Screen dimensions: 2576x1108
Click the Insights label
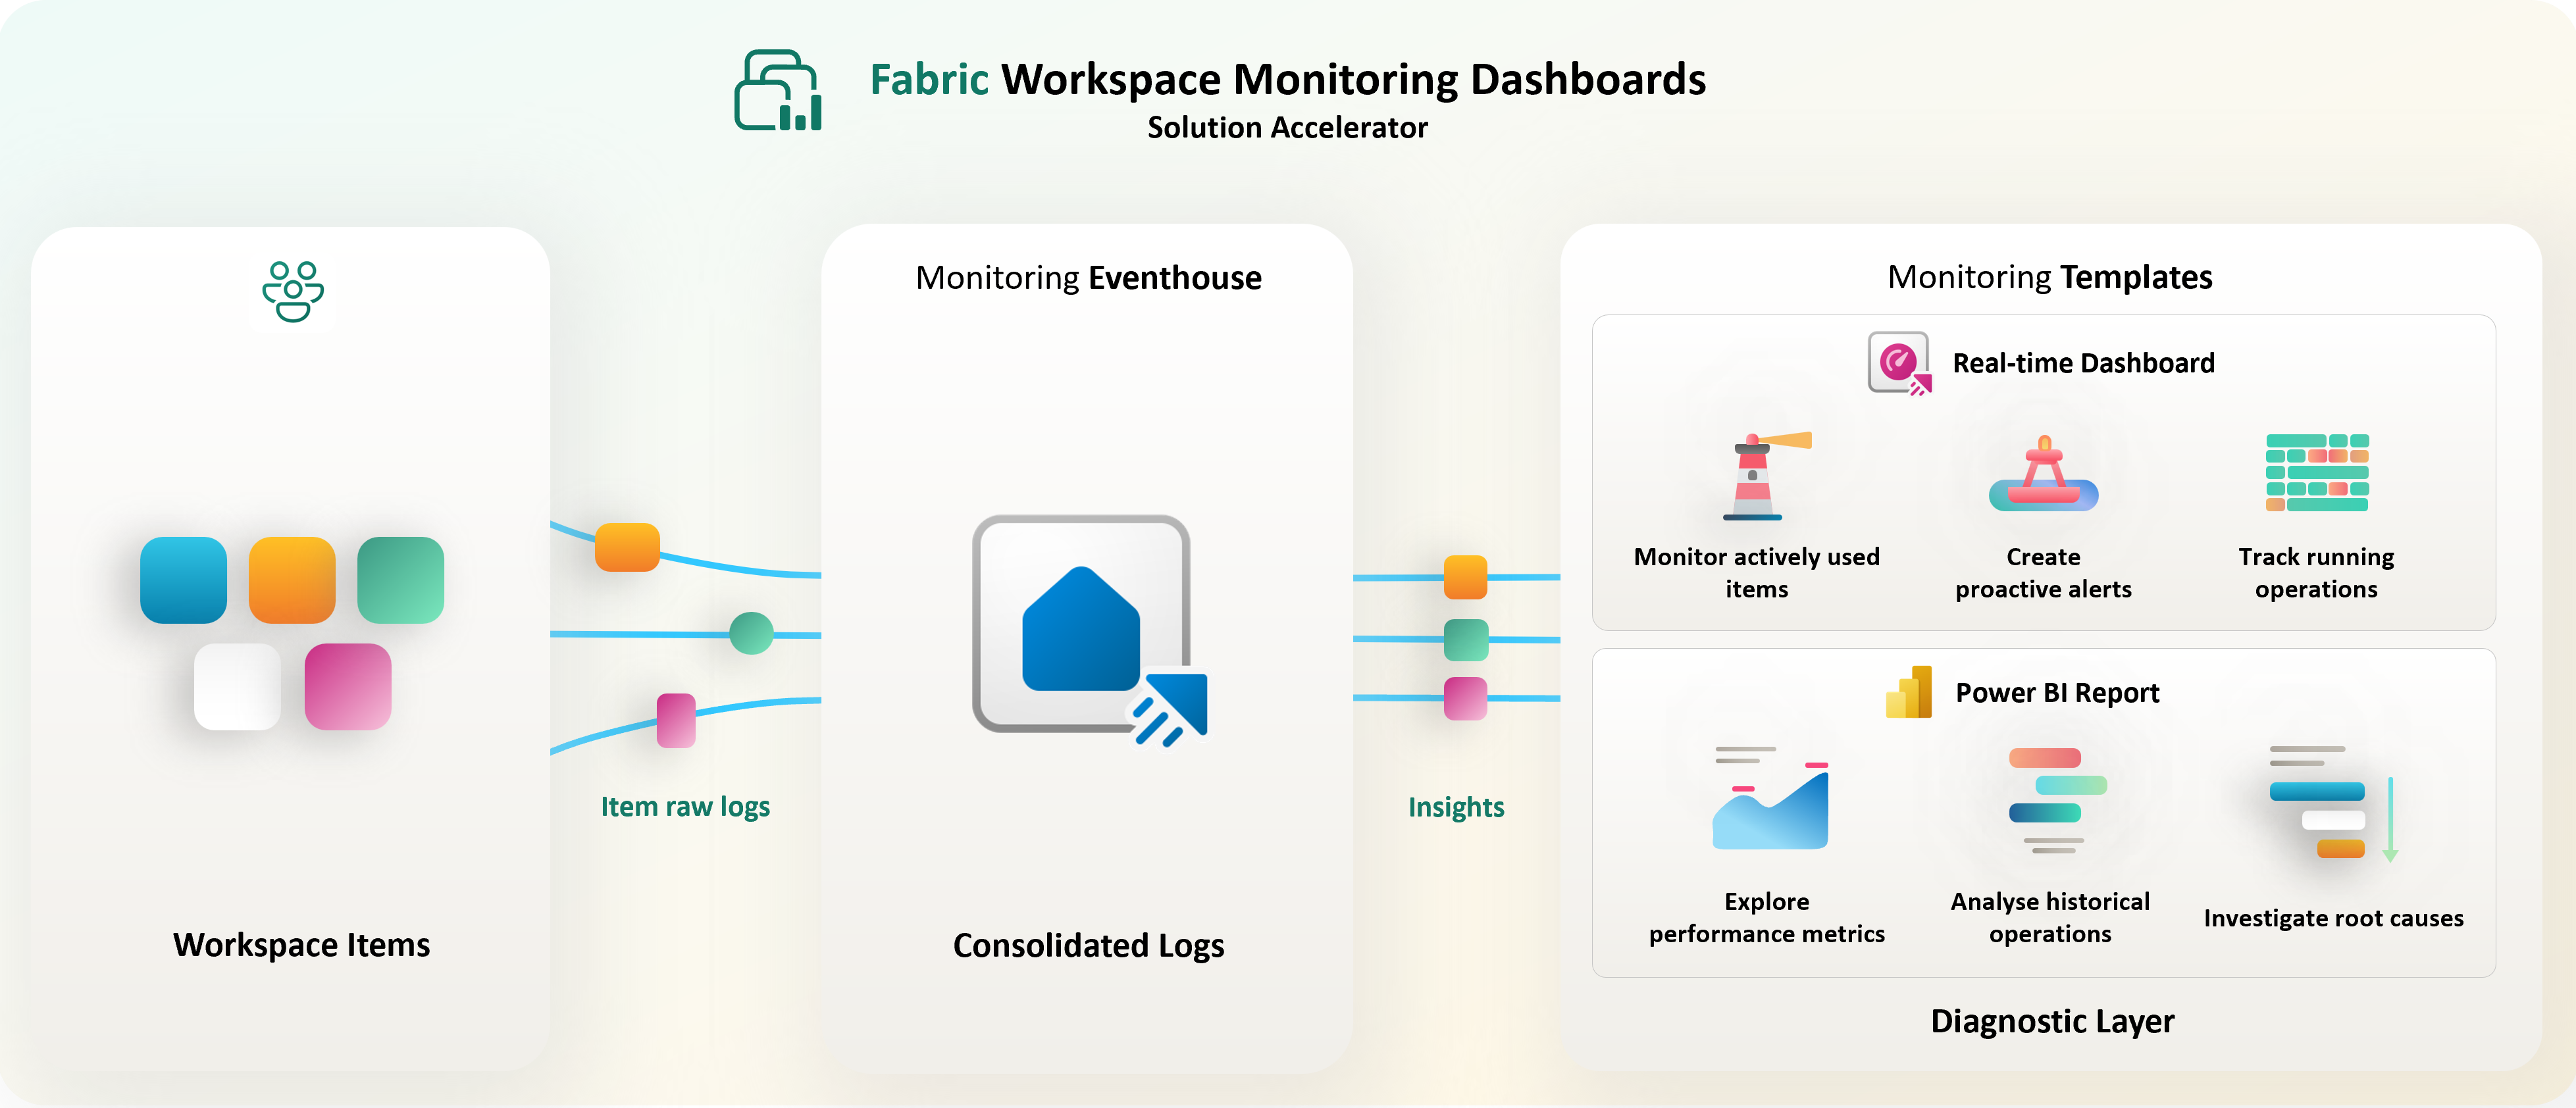pos(1456,806)
